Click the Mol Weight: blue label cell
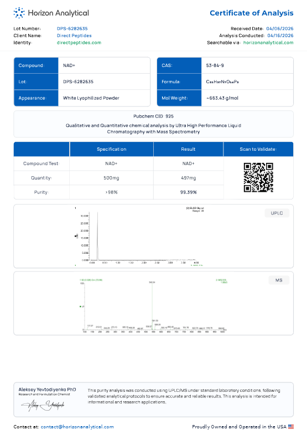 click(x=179, y=98)
